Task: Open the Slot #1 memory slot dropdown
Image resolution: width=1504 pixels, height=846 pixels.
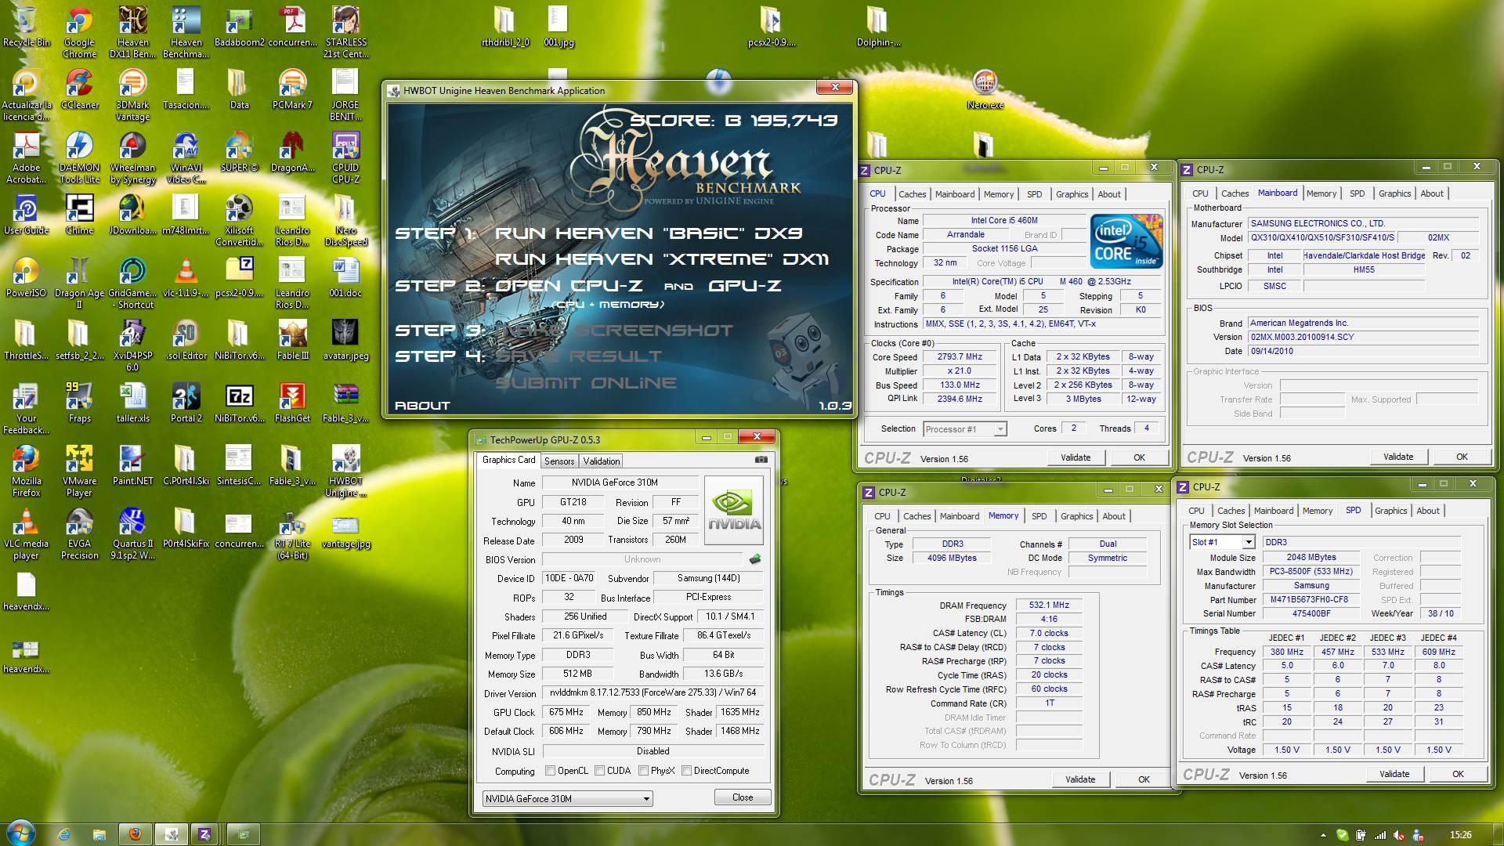Action: pyautogui.click(x=1222, y=542)
